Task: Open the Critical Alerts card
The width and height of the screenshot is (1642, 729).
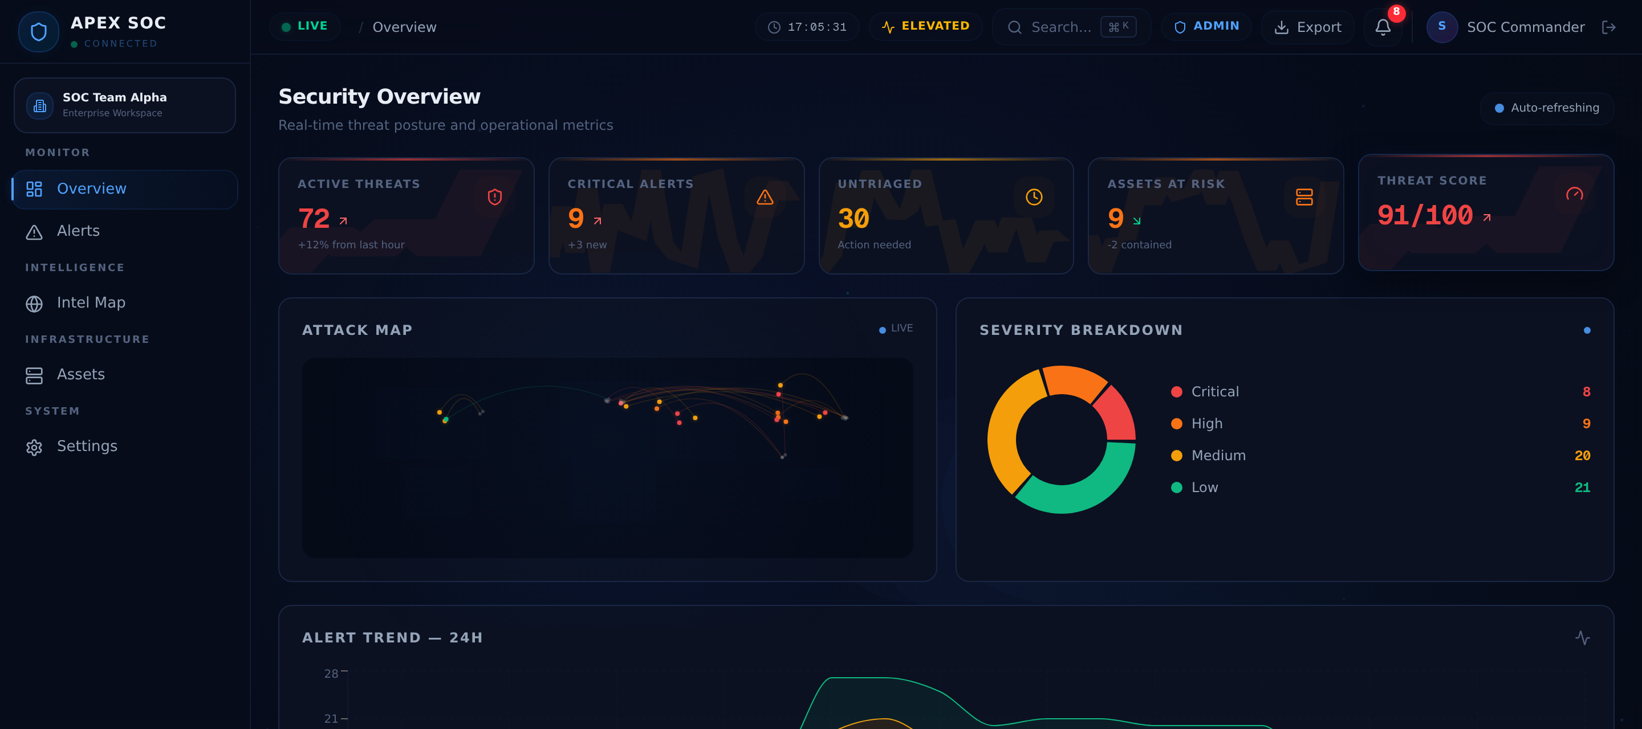Action: pyautogui.click(x=676, y=216)
